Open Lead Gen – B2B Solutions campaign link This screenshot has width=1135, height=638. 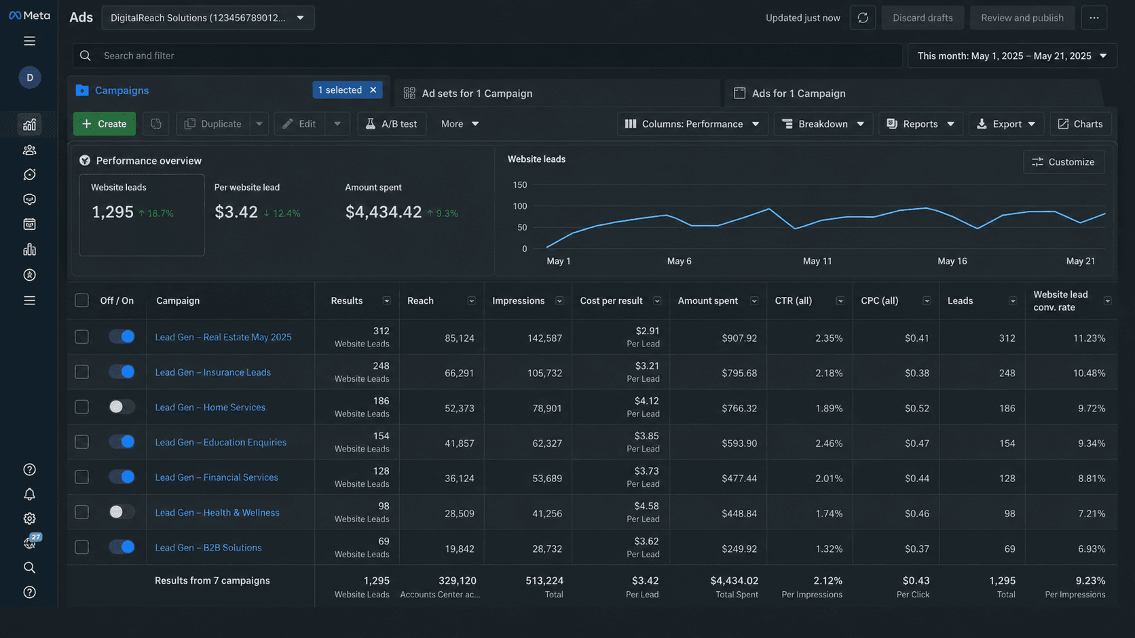tap(208, 548)
